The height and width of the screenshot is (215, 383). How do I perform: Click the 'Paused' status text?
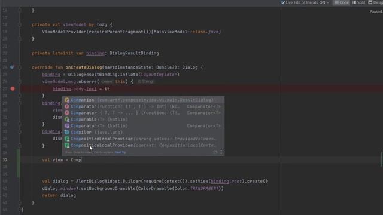(376, 11)
